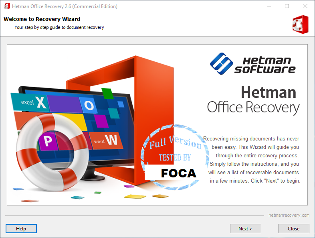Close the window with the X
Viewport: 315px width, 238px height.
305,6
